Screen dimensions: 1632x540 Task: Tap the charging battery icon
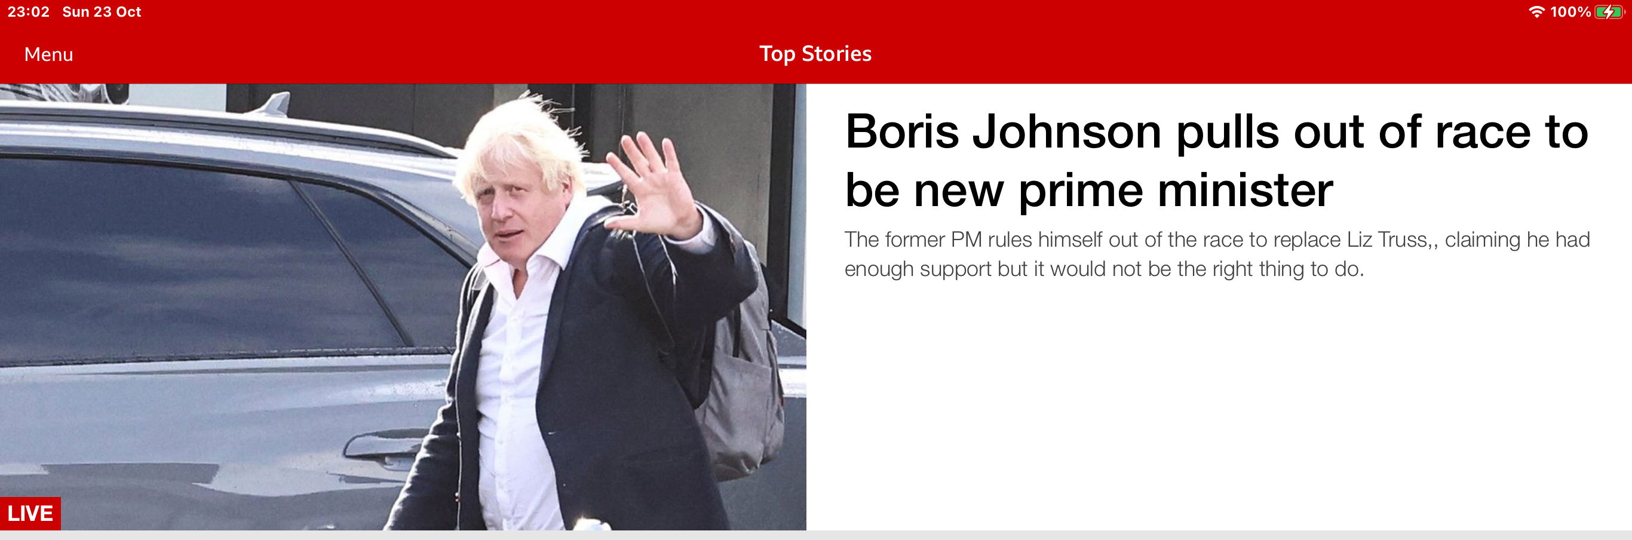point(1609,11)
